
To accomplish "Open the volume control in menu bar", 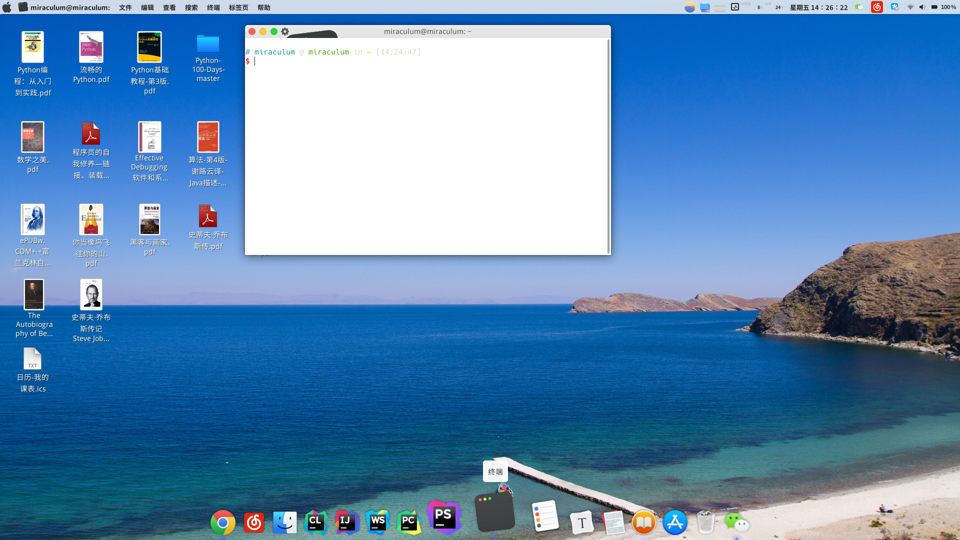I will [x=922, y=7].
